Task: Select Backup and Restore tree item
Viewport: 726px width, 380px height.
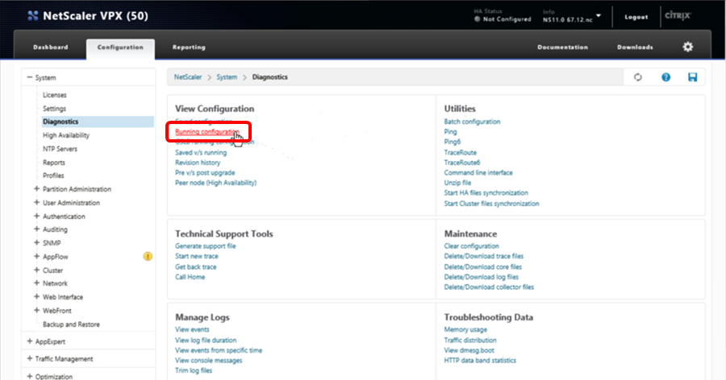Action: 71,324
